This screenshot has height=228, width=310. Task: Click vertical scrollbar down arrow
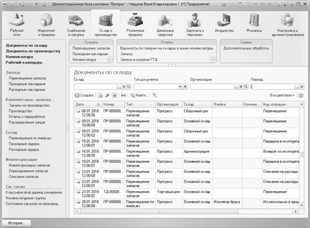click(x=301, y=205)
